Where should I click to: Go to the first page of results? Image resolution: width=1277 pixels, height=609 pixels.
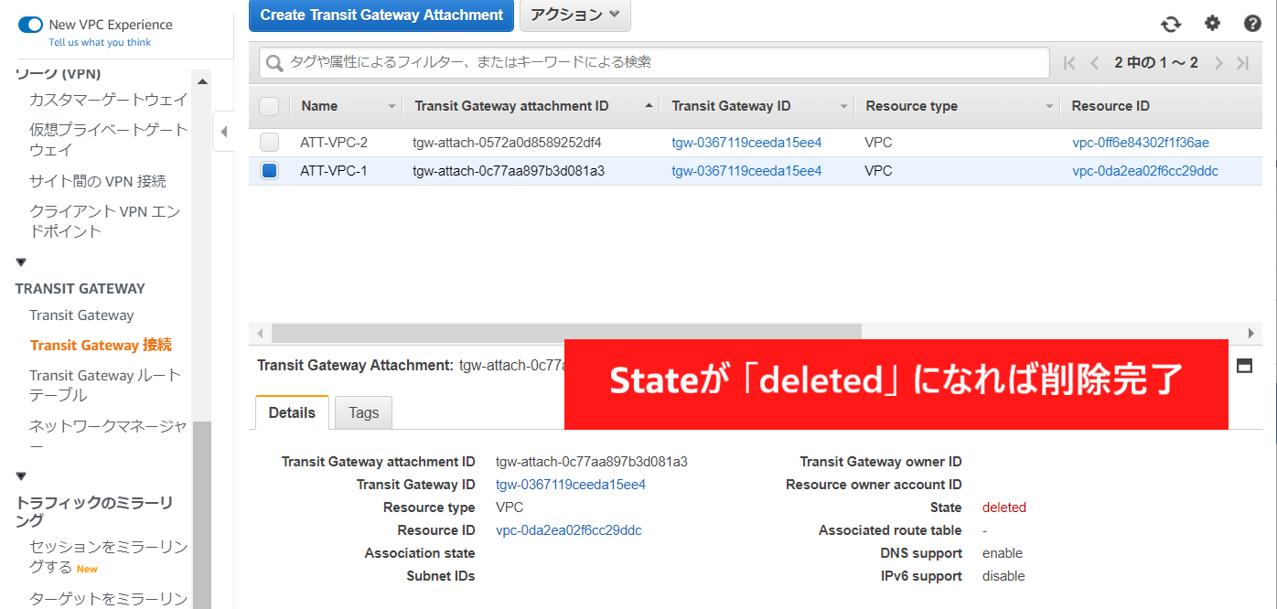click(1069, 63)
